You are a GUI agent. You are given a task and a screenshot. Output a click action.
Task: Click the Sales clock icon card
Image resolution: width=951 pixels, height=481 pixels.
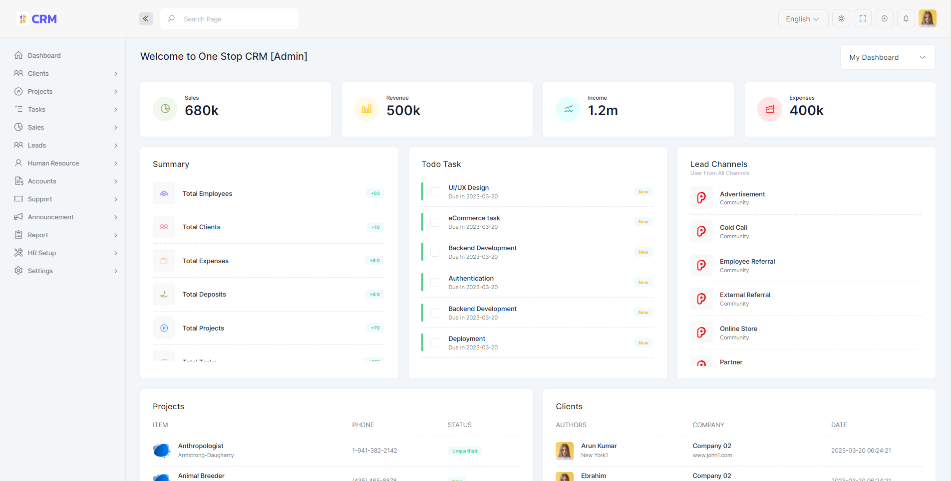[x=165, y=109]
